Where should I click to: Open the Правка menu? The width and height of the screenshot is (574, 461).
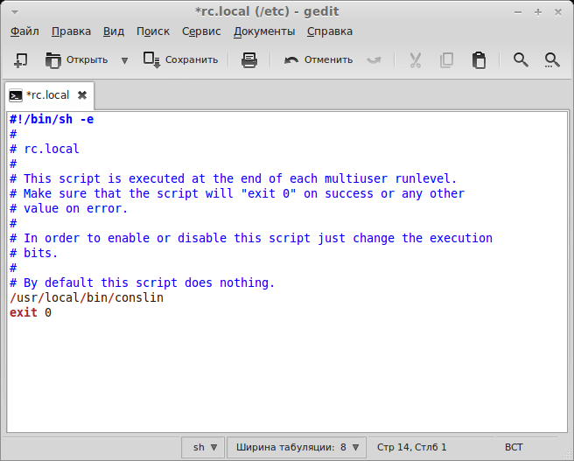click(71, 31)
